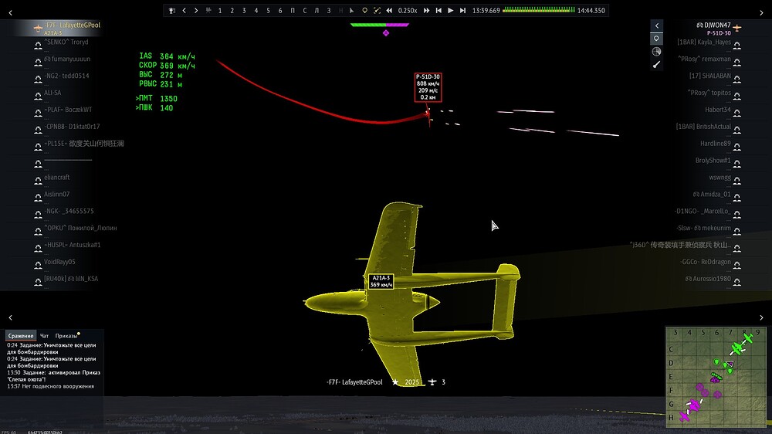Viewport: 772px width, 434px height.
Task: Click the total duration 14:44.350
Action: click(x=591, y=10)
